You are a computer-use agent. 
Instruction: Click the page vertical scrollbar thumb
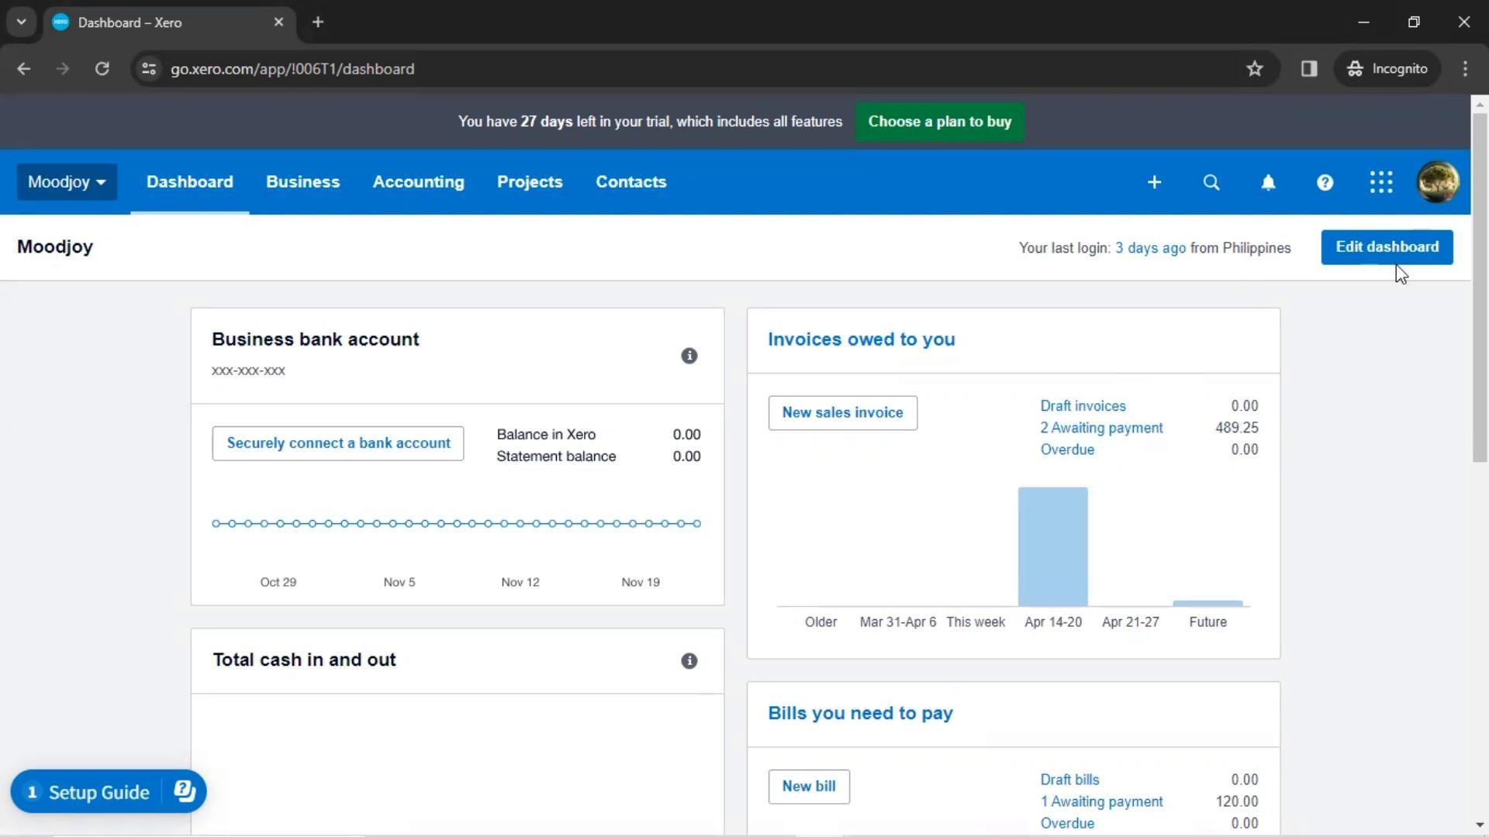[1479, 287]
